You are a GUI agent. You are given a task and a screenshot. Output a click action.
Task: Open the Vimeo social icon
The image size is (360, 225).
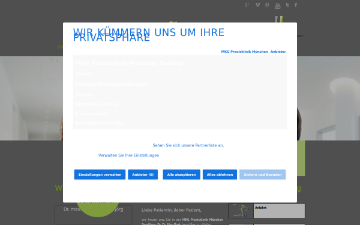coord(257,5)
